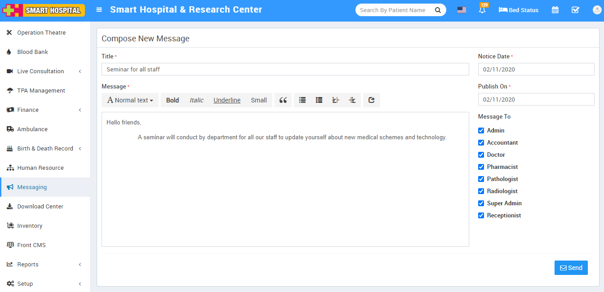Click the blockquote icon in editor toolbar
Viewport: 604px width, 292px height.
click(x=283, y=100)
